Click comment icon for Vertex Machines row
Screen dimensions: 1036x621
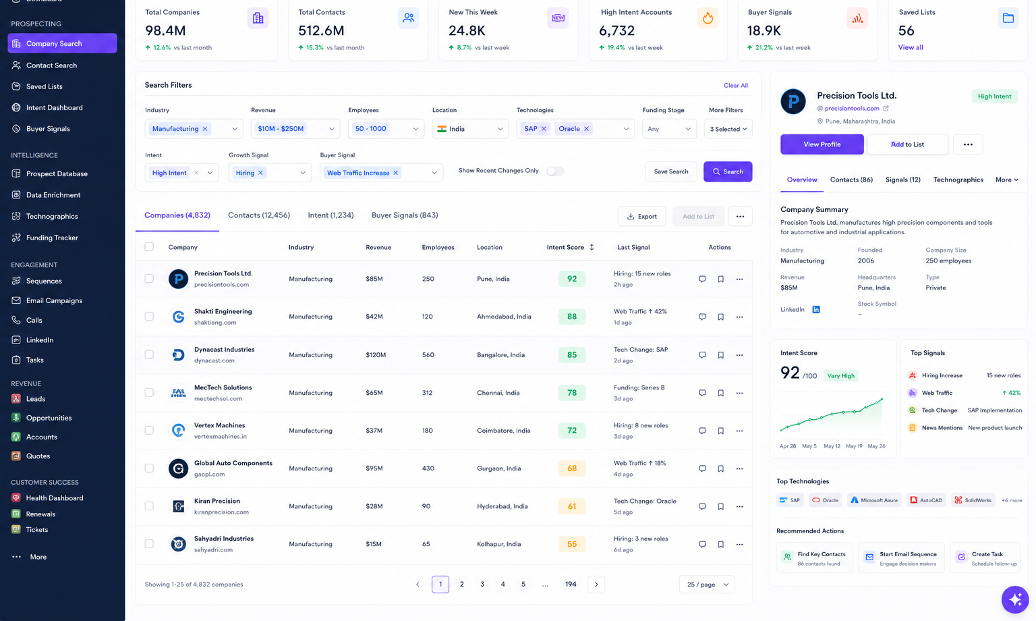point(702,431)
